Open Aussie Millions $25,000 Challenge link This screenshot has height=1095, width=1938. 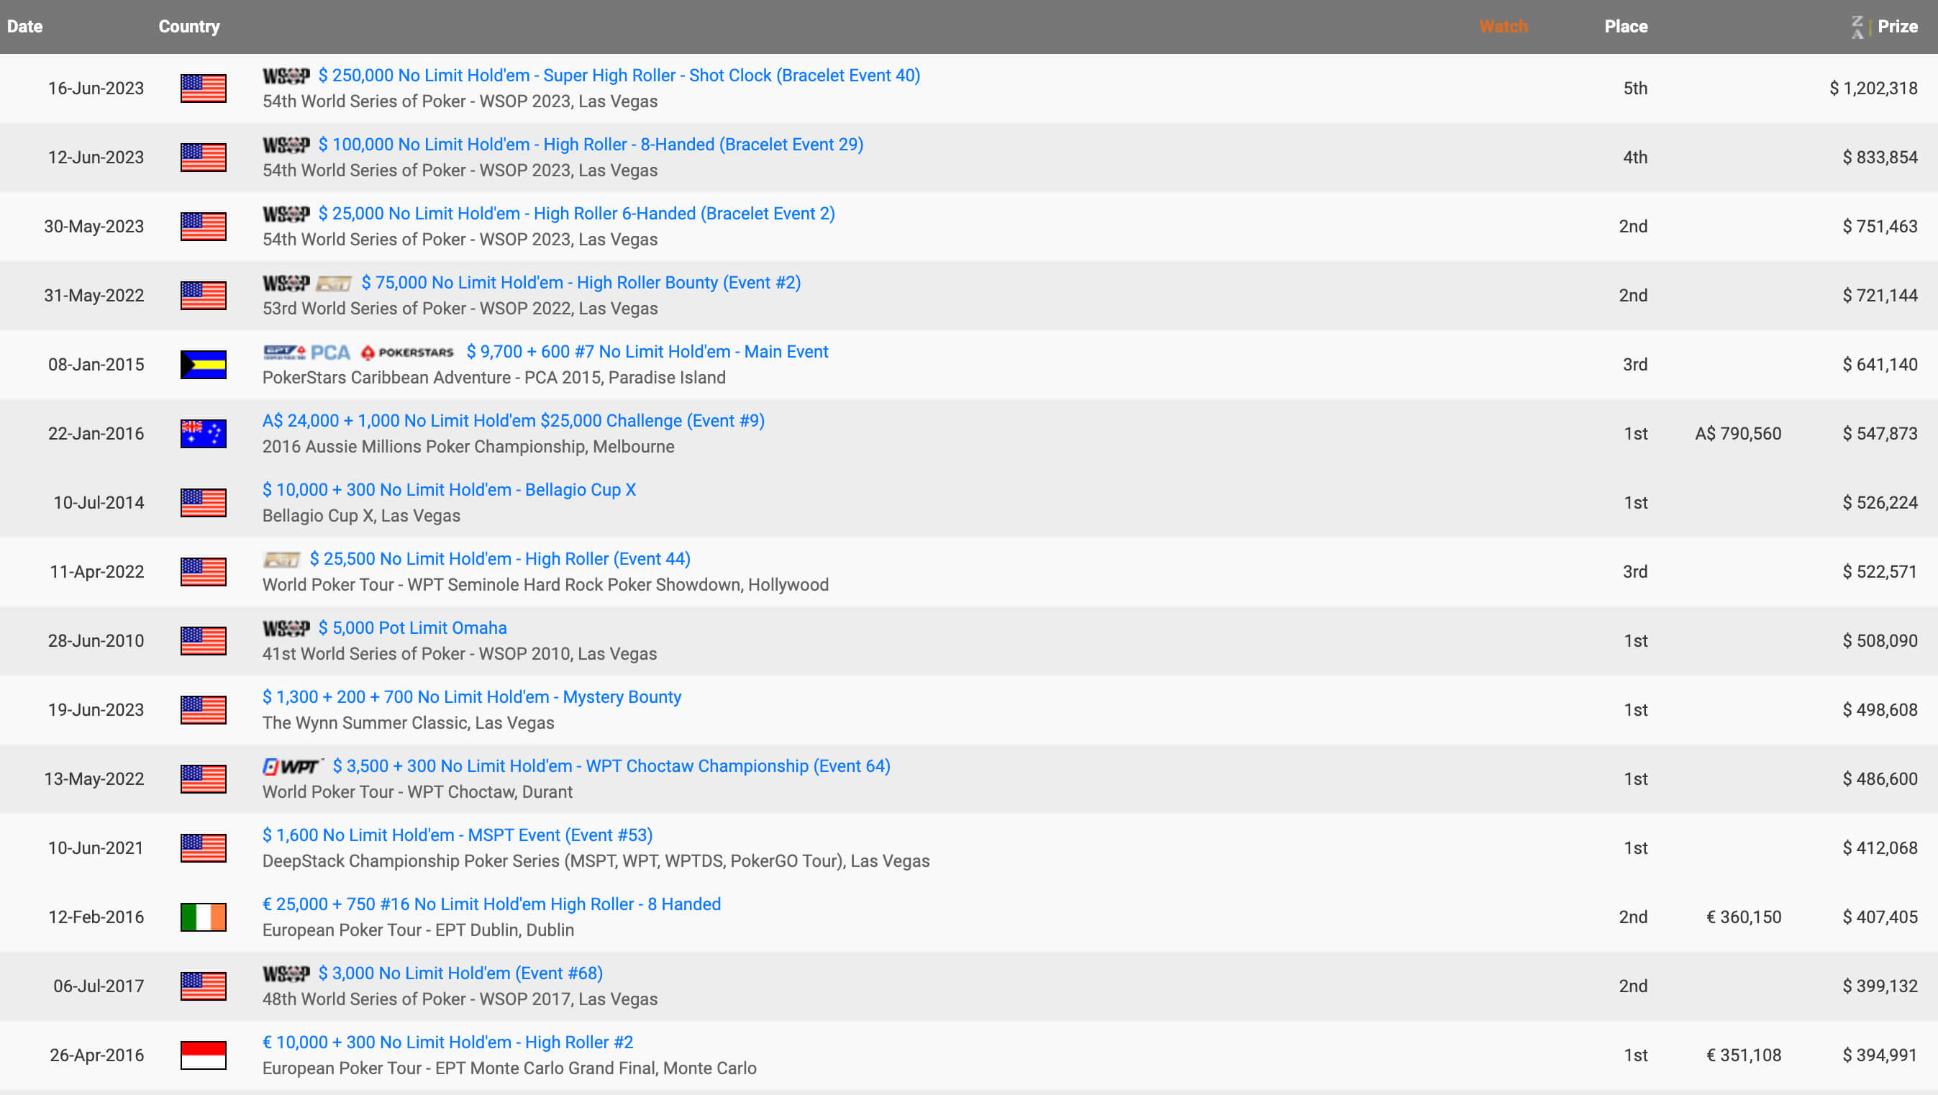pyautogui.click(x=513, y=421)
